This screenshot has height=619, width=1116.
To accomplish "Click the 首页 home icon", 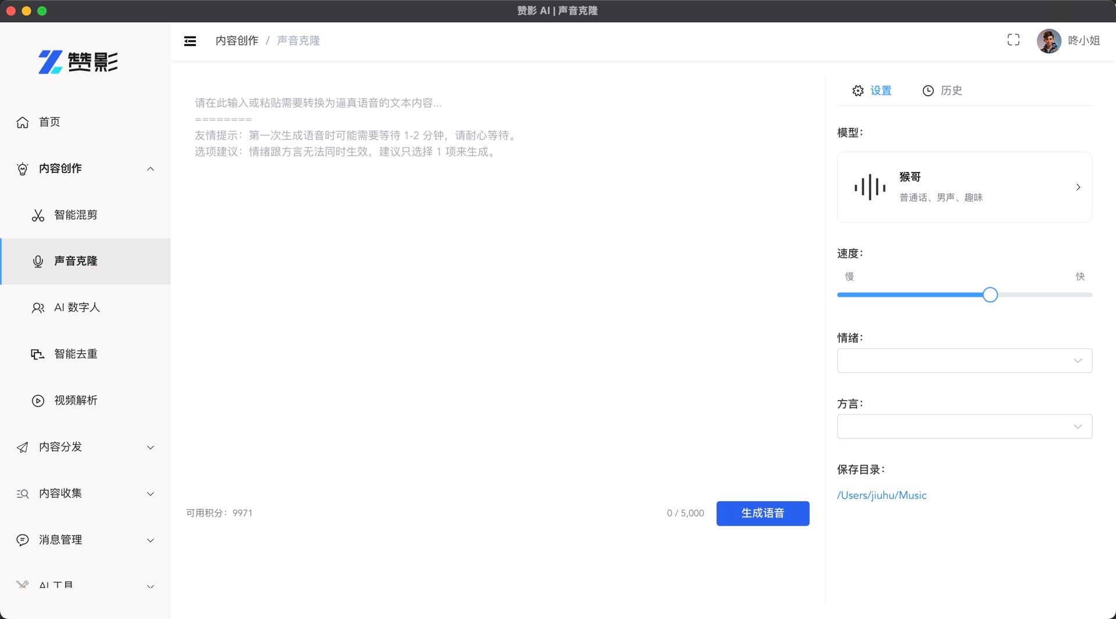I will tap(23, 122).
